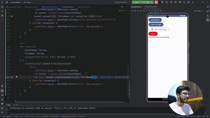Click the emulator home circle icon
The height and width of the screenshot is (118, 210).
pos(149,11)
